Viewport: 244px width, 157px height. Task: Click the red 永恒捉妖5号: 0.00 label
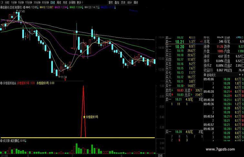click(26, 83)
